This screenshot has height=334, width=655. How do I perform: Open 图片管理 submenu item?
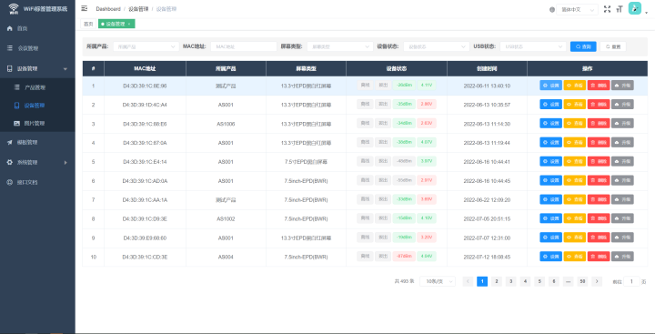click(37, 124)
